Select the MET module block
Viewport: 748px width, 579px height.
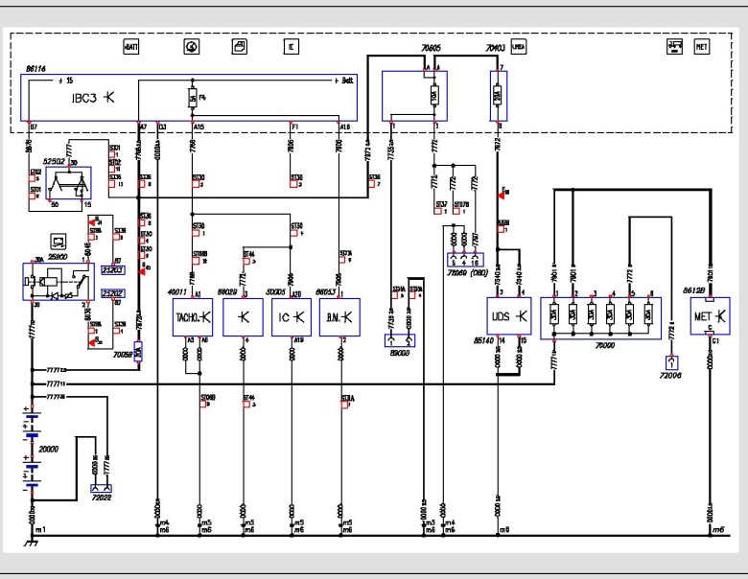[x=711, y=314]
